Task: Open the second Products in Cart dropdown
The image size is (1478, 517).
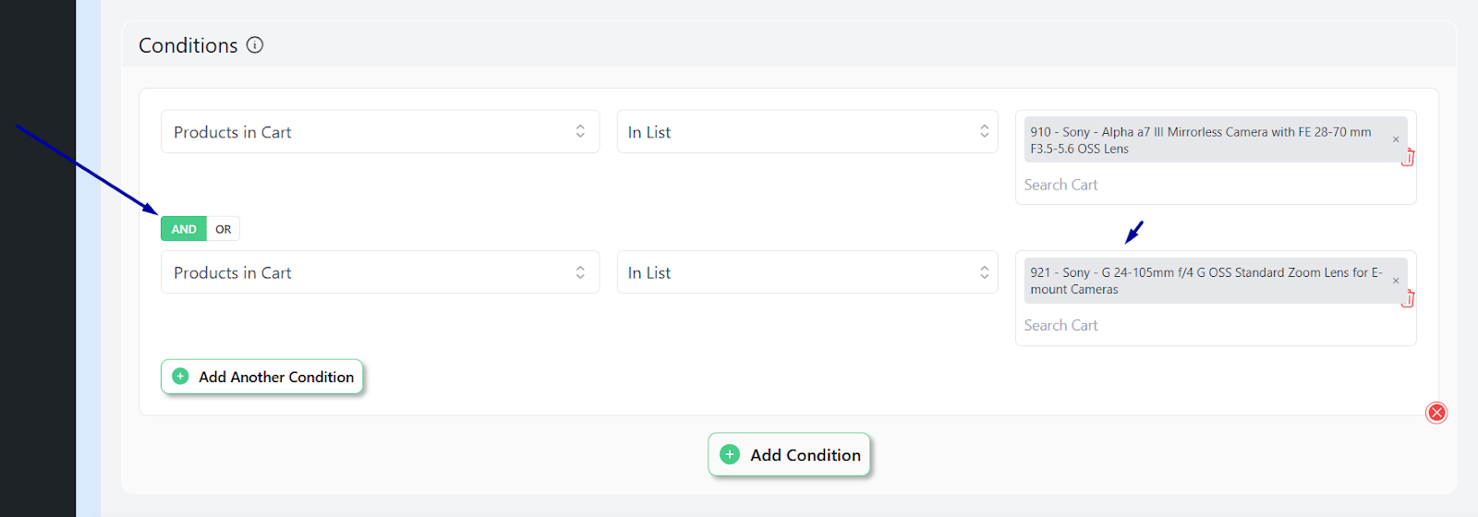Action: point(381,272)
